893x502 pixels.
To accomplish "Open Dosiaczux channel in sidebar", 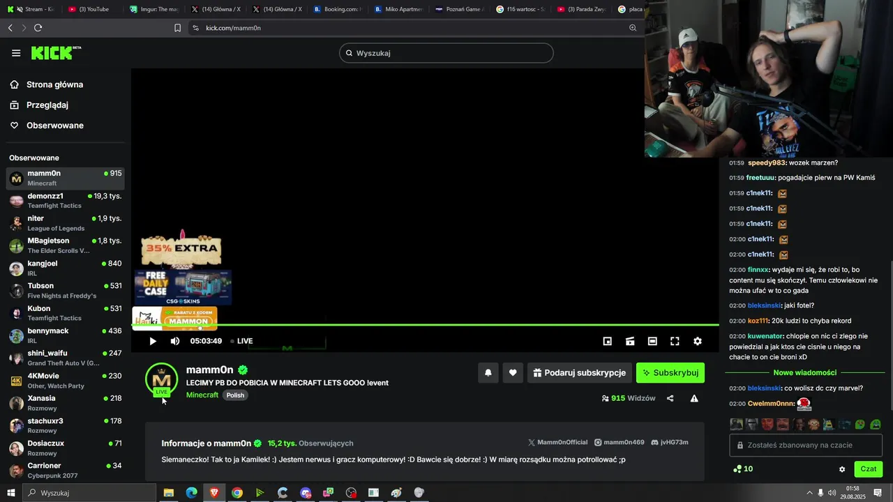I will 66,448.
